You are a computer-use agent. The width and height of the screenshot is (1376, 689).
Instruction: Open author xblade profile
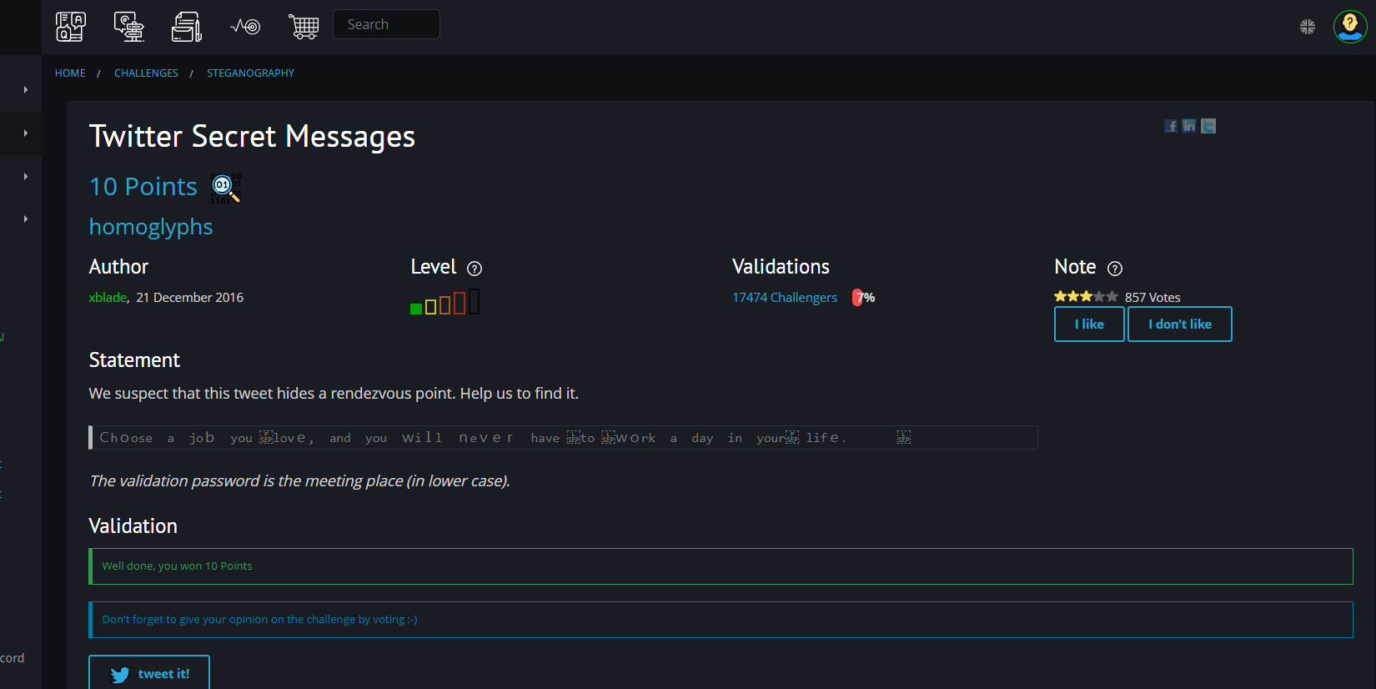click(108, 298)
